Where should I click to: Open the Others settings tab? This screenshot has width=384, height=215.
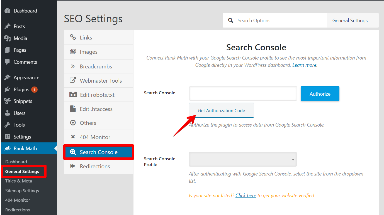coord(88,123)
